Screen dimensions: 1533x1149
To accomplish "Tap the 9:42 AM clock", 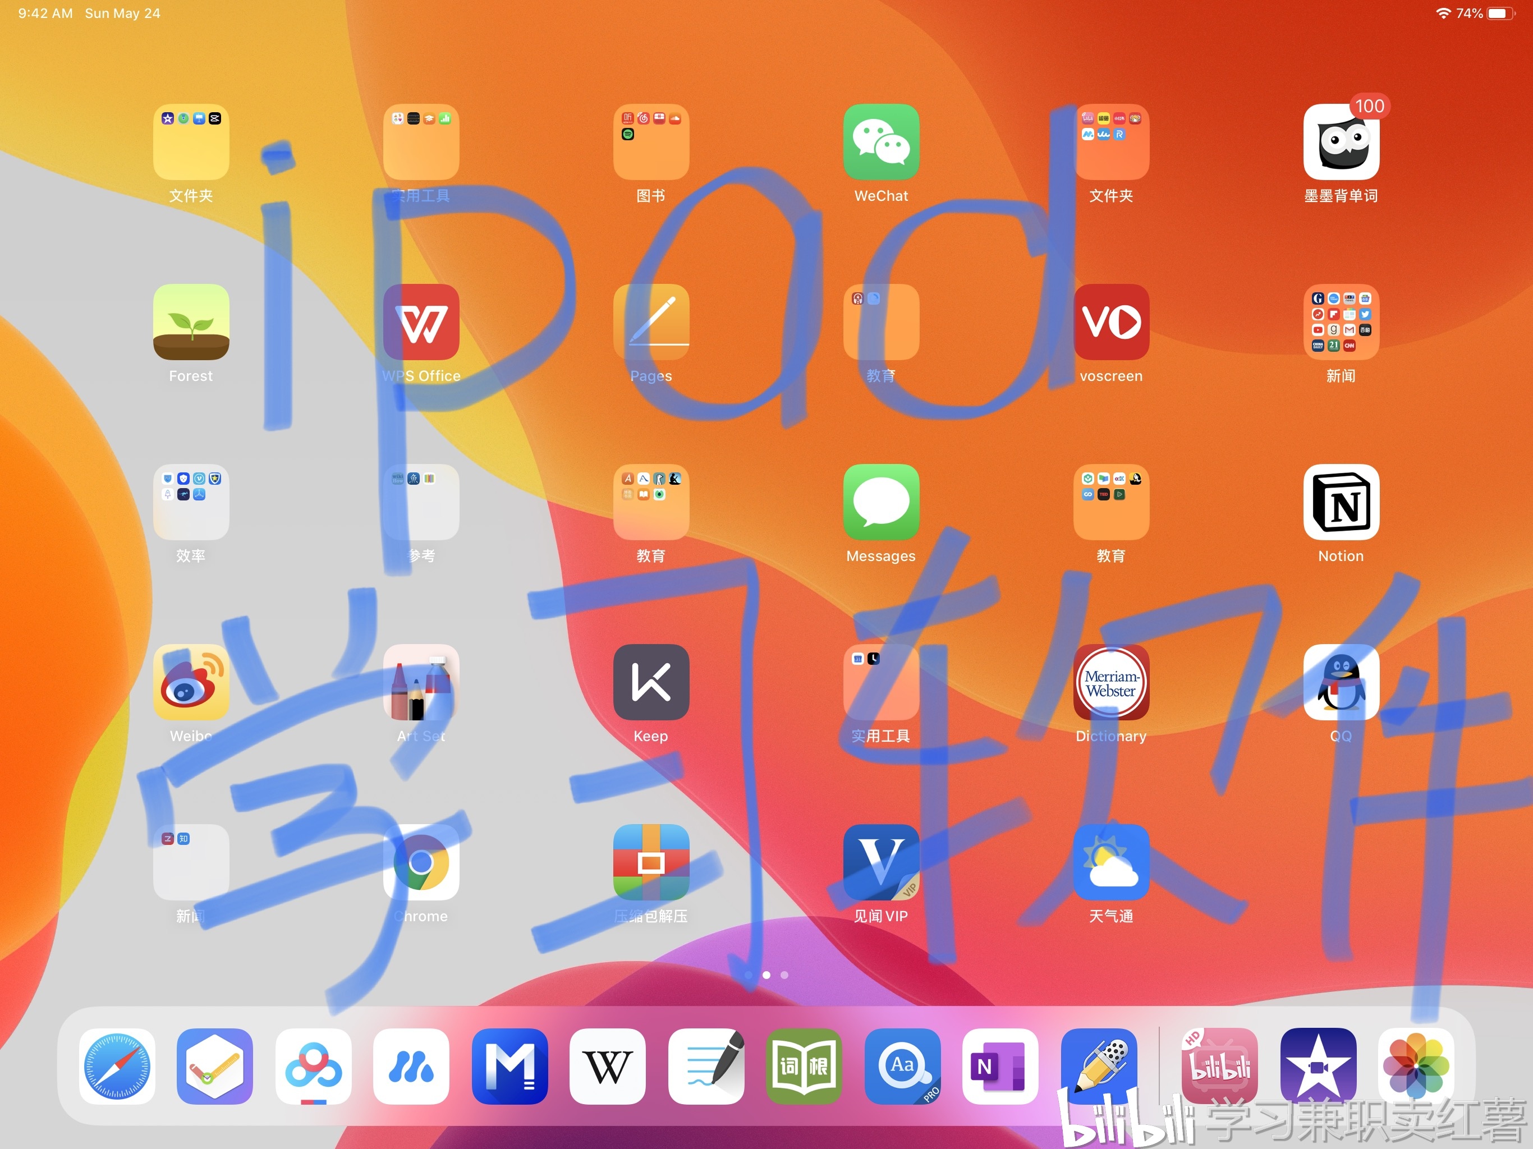I will pos(45,13).
